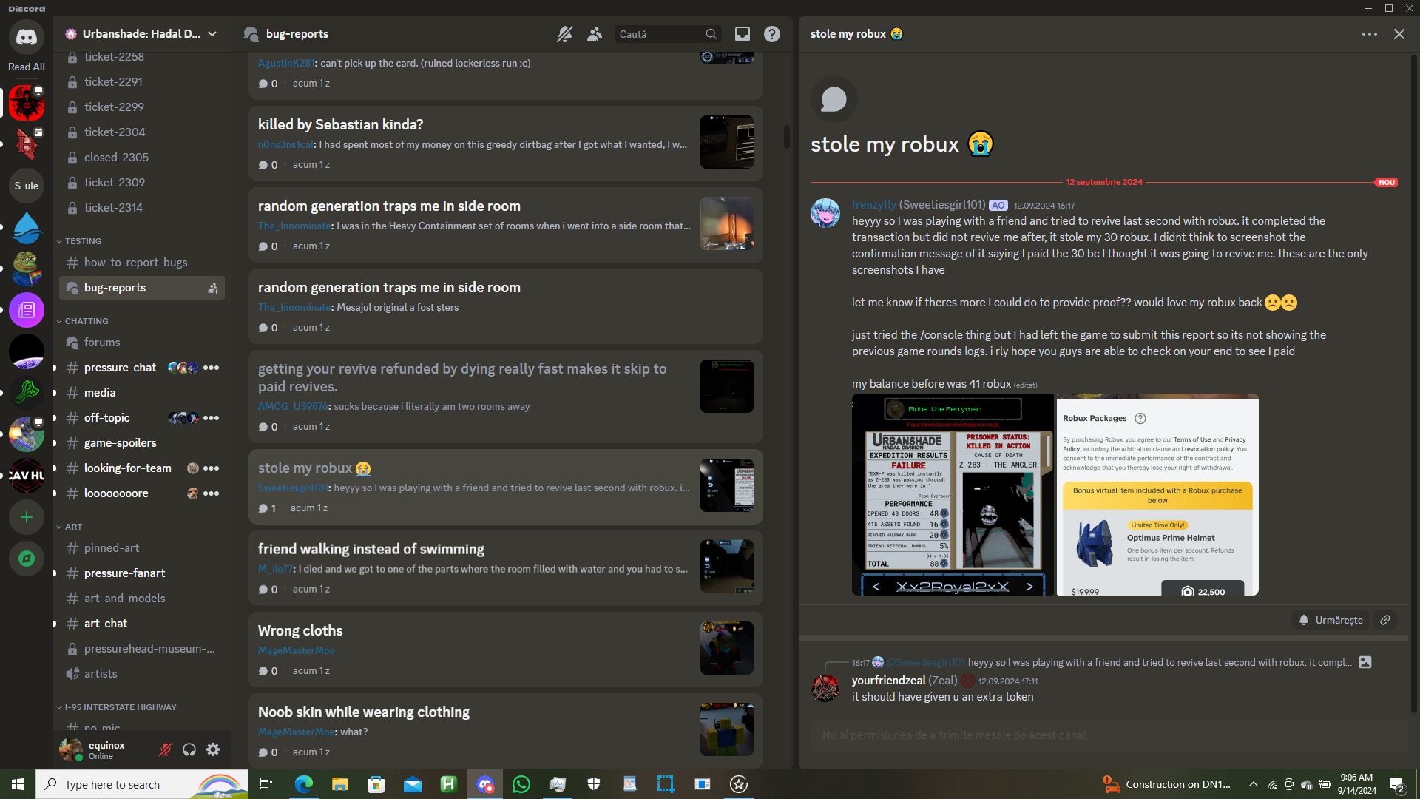This screenshot has height=799, width=1420.
Task: Click Read All button
Action: click(x=27, y=67)
